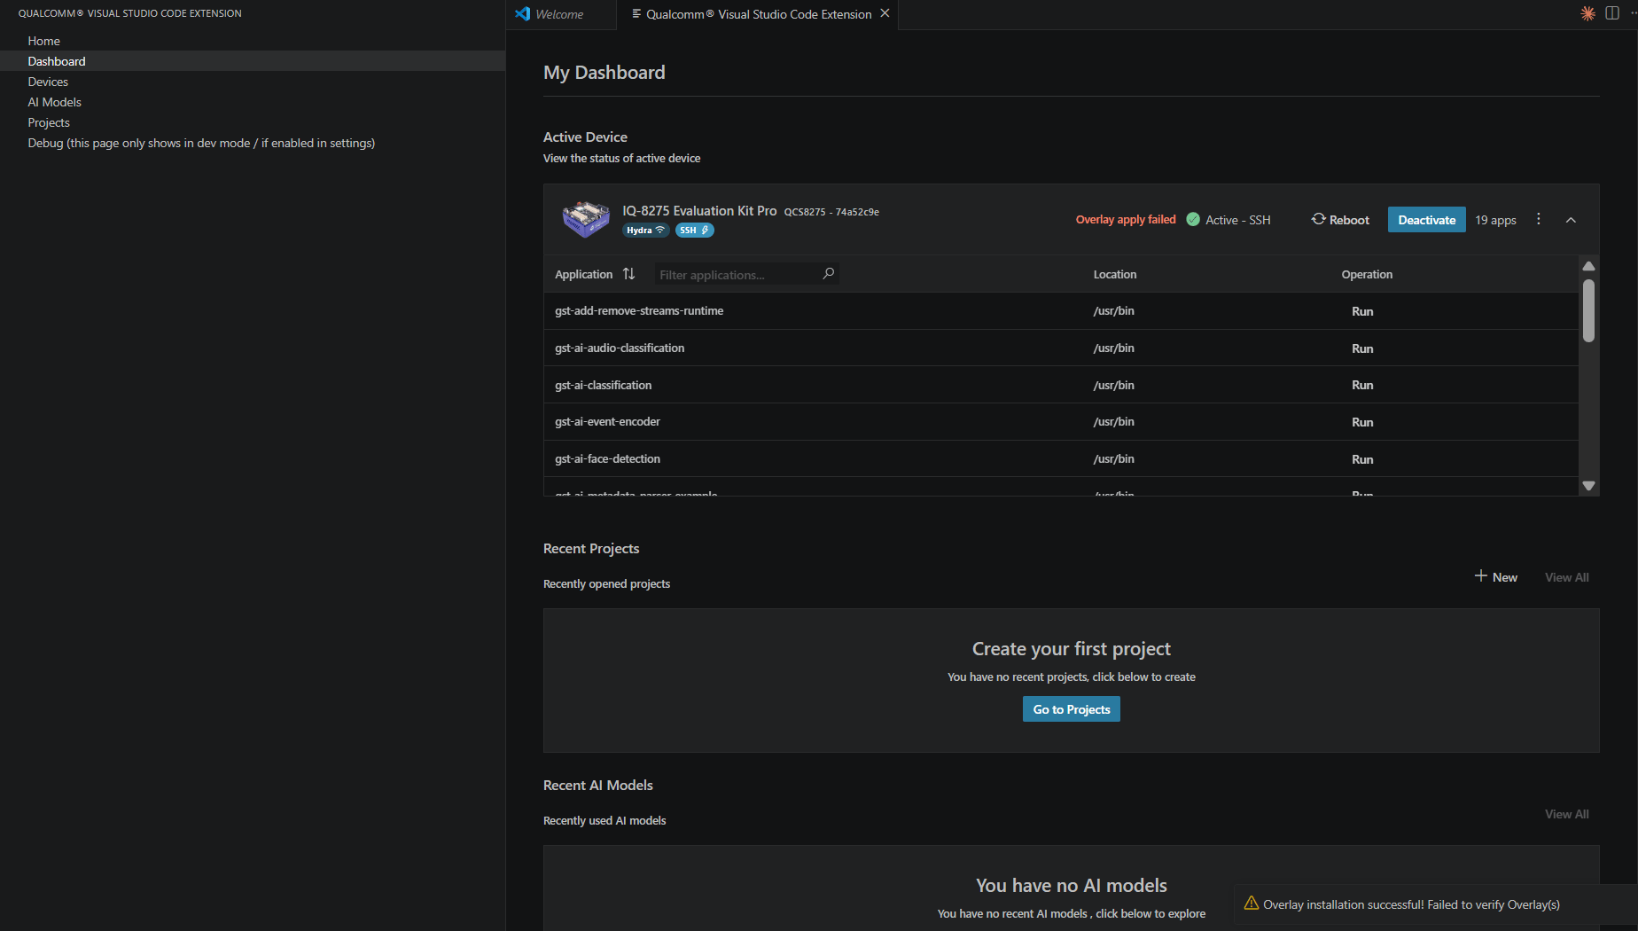The height and width of the screenshot is (931, 1638).
Task: Open Projects from the sidebar
Action: pos(49,122)
